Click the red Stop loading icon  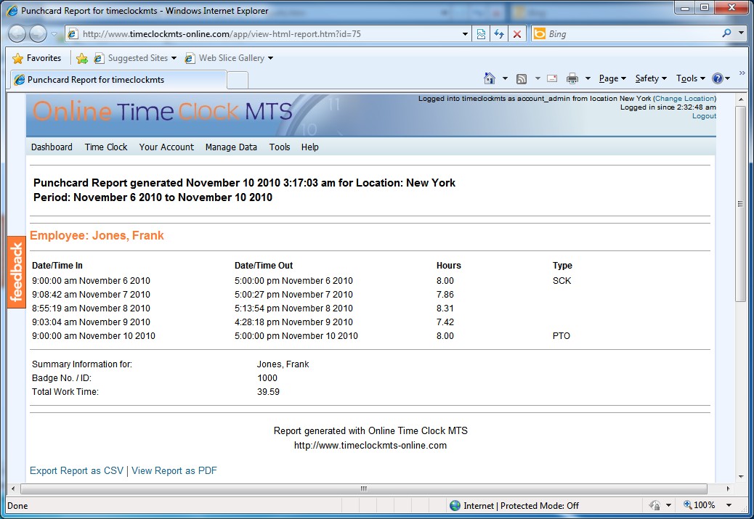pyautogui.click(x=517, y=34)
